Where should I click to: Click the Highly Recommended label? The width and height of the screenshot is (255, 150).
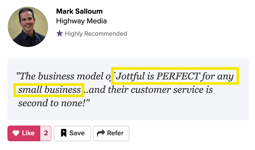(96, 34)
